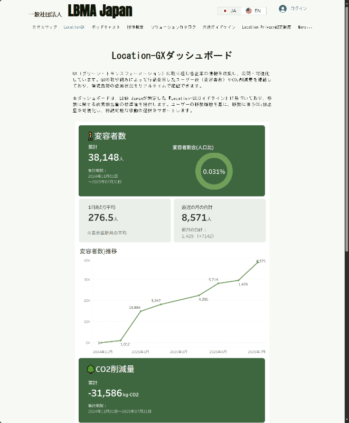Click the ※表示最新月の平均 note

coord(107,233)
